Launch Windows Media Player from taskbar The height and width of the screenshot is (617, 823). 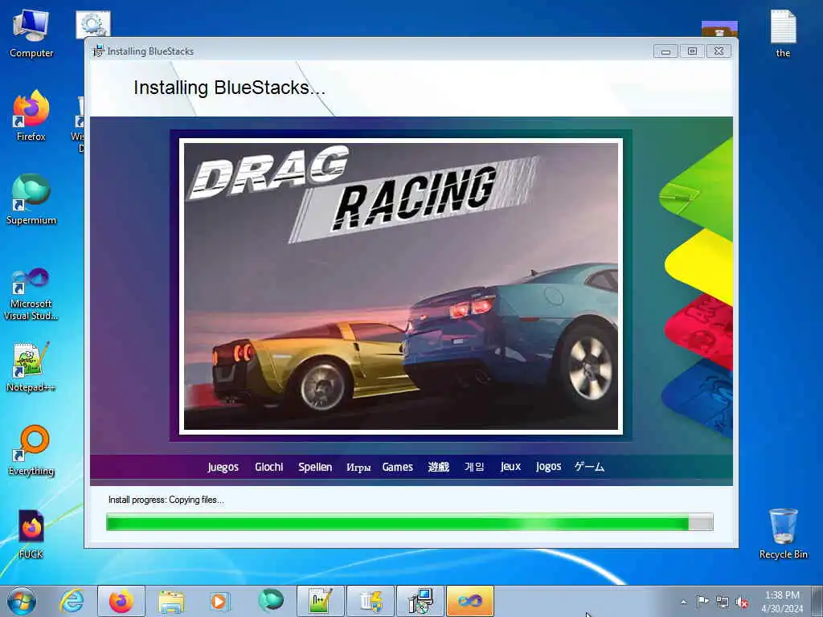pyautogui.click(x=219, y=601)
